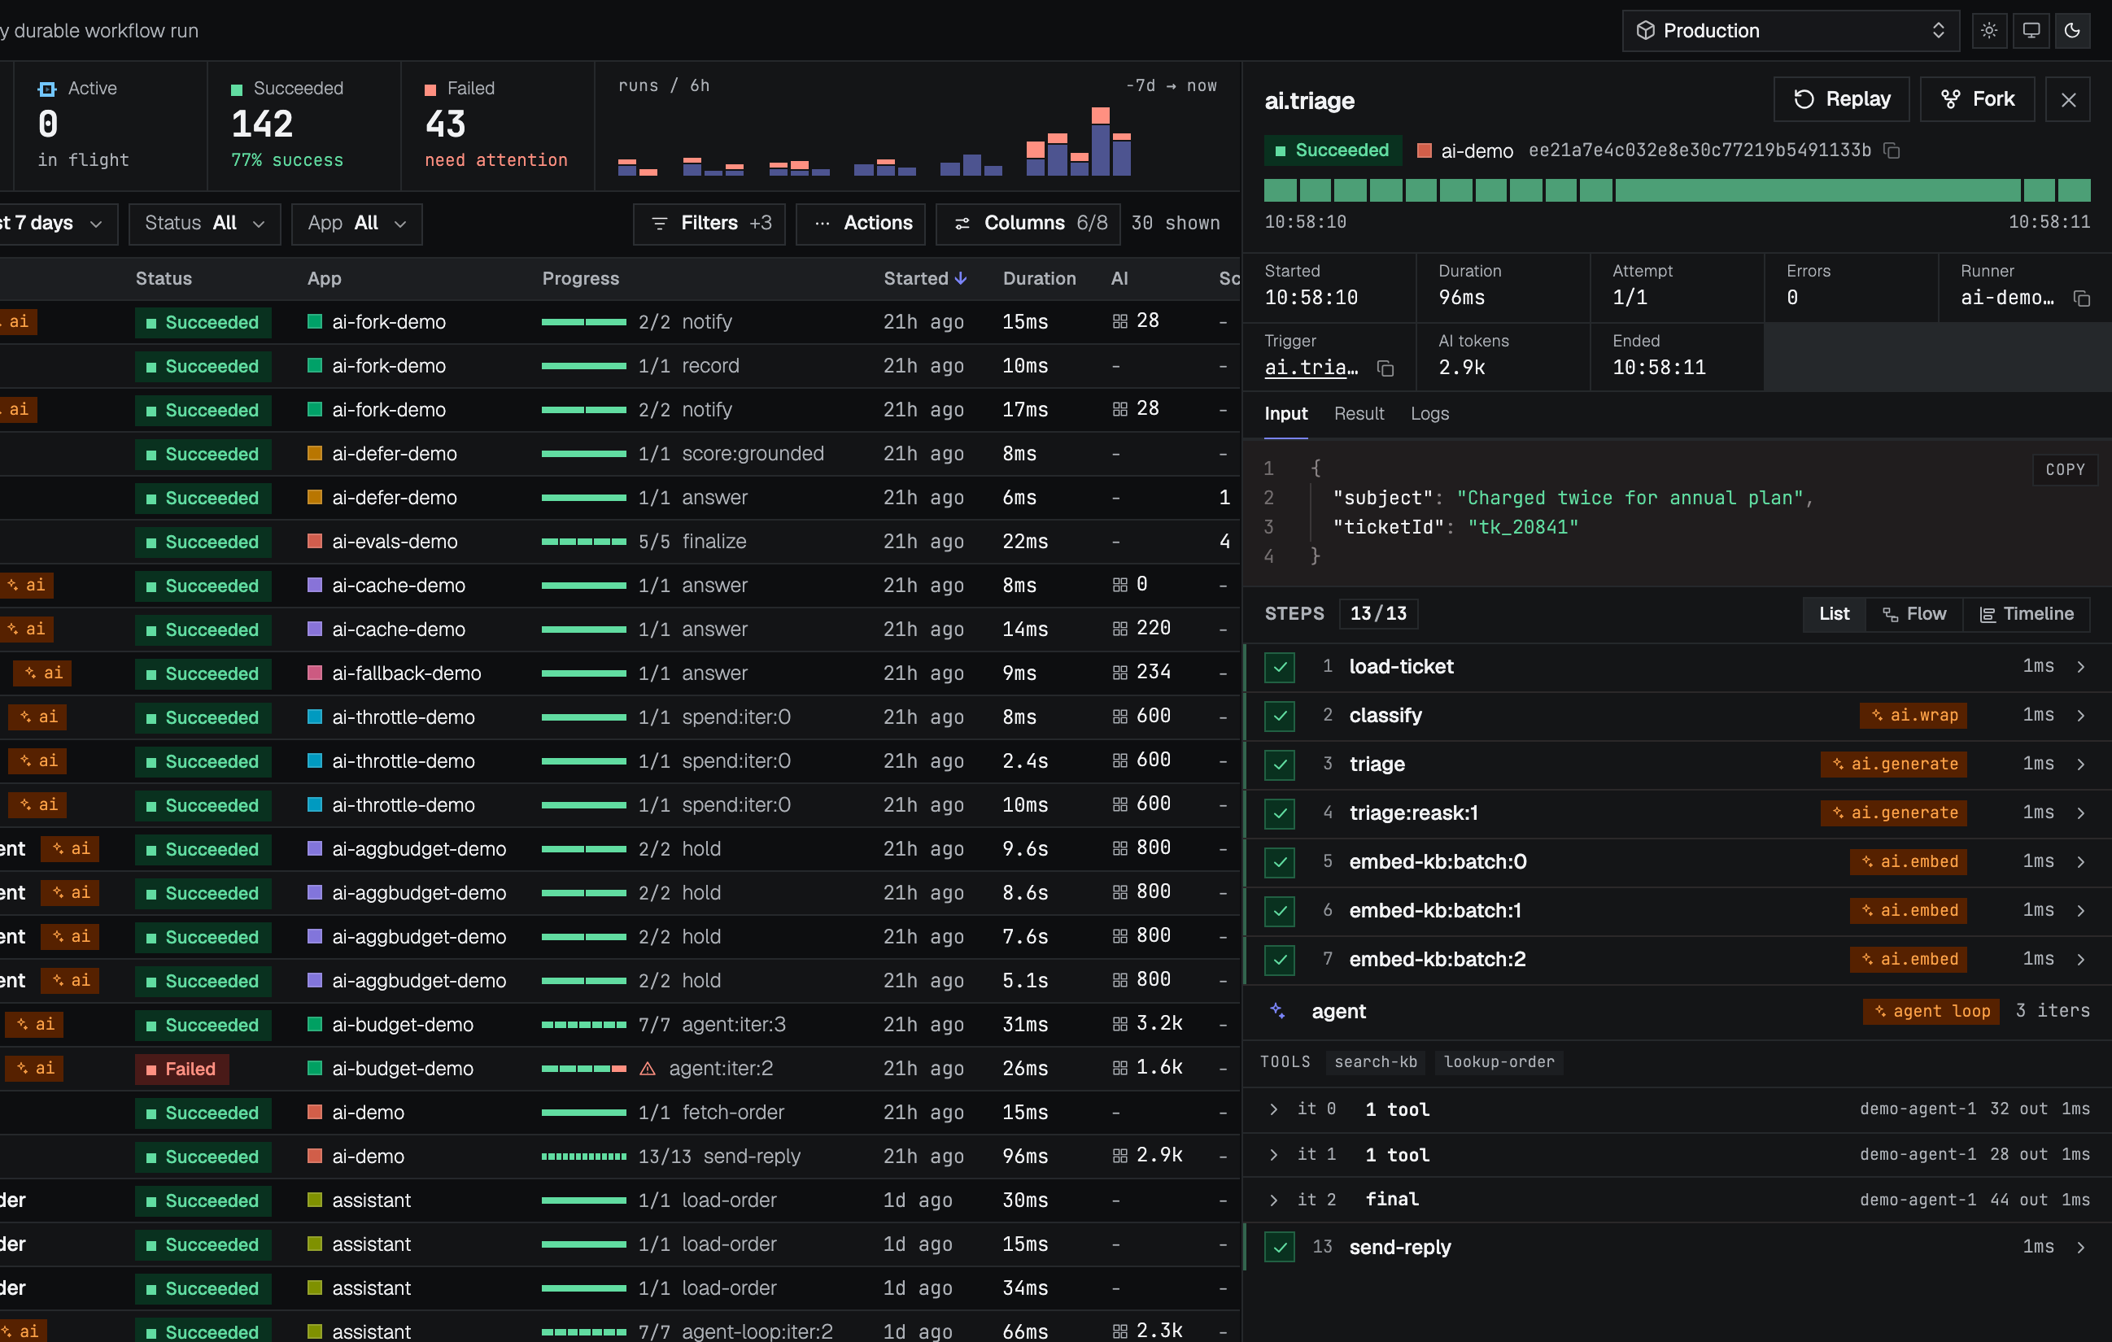Toggle the embed-kb:batch:2 step checkbox
2112x1342 pixels.
pos(1280,960)
